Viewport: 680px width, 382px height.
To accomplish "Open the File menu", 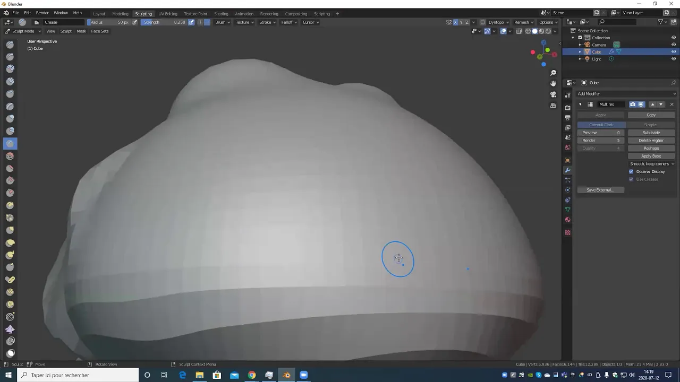I will (16, 13).
